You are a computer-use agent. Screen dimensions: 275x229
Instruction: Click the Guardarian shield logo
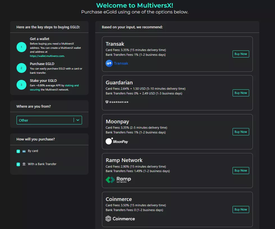point(107,102)
